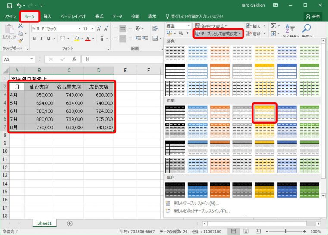Click the wrap text icon
This screenshot has width=328, height=235.
point(155,28)
